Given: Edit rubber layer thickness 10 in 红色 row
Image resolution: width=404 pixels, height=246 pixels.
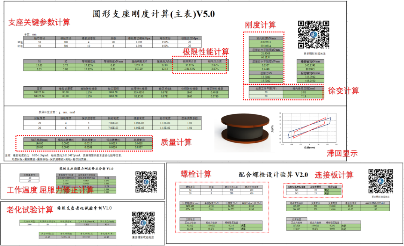Looking at the screenshot, I should pos(89,46).
